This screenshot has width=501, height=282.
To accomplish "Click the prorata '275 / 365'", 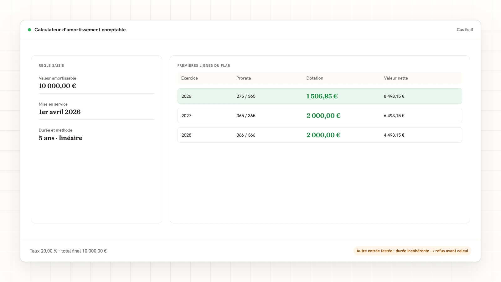I will pos(246,96).
